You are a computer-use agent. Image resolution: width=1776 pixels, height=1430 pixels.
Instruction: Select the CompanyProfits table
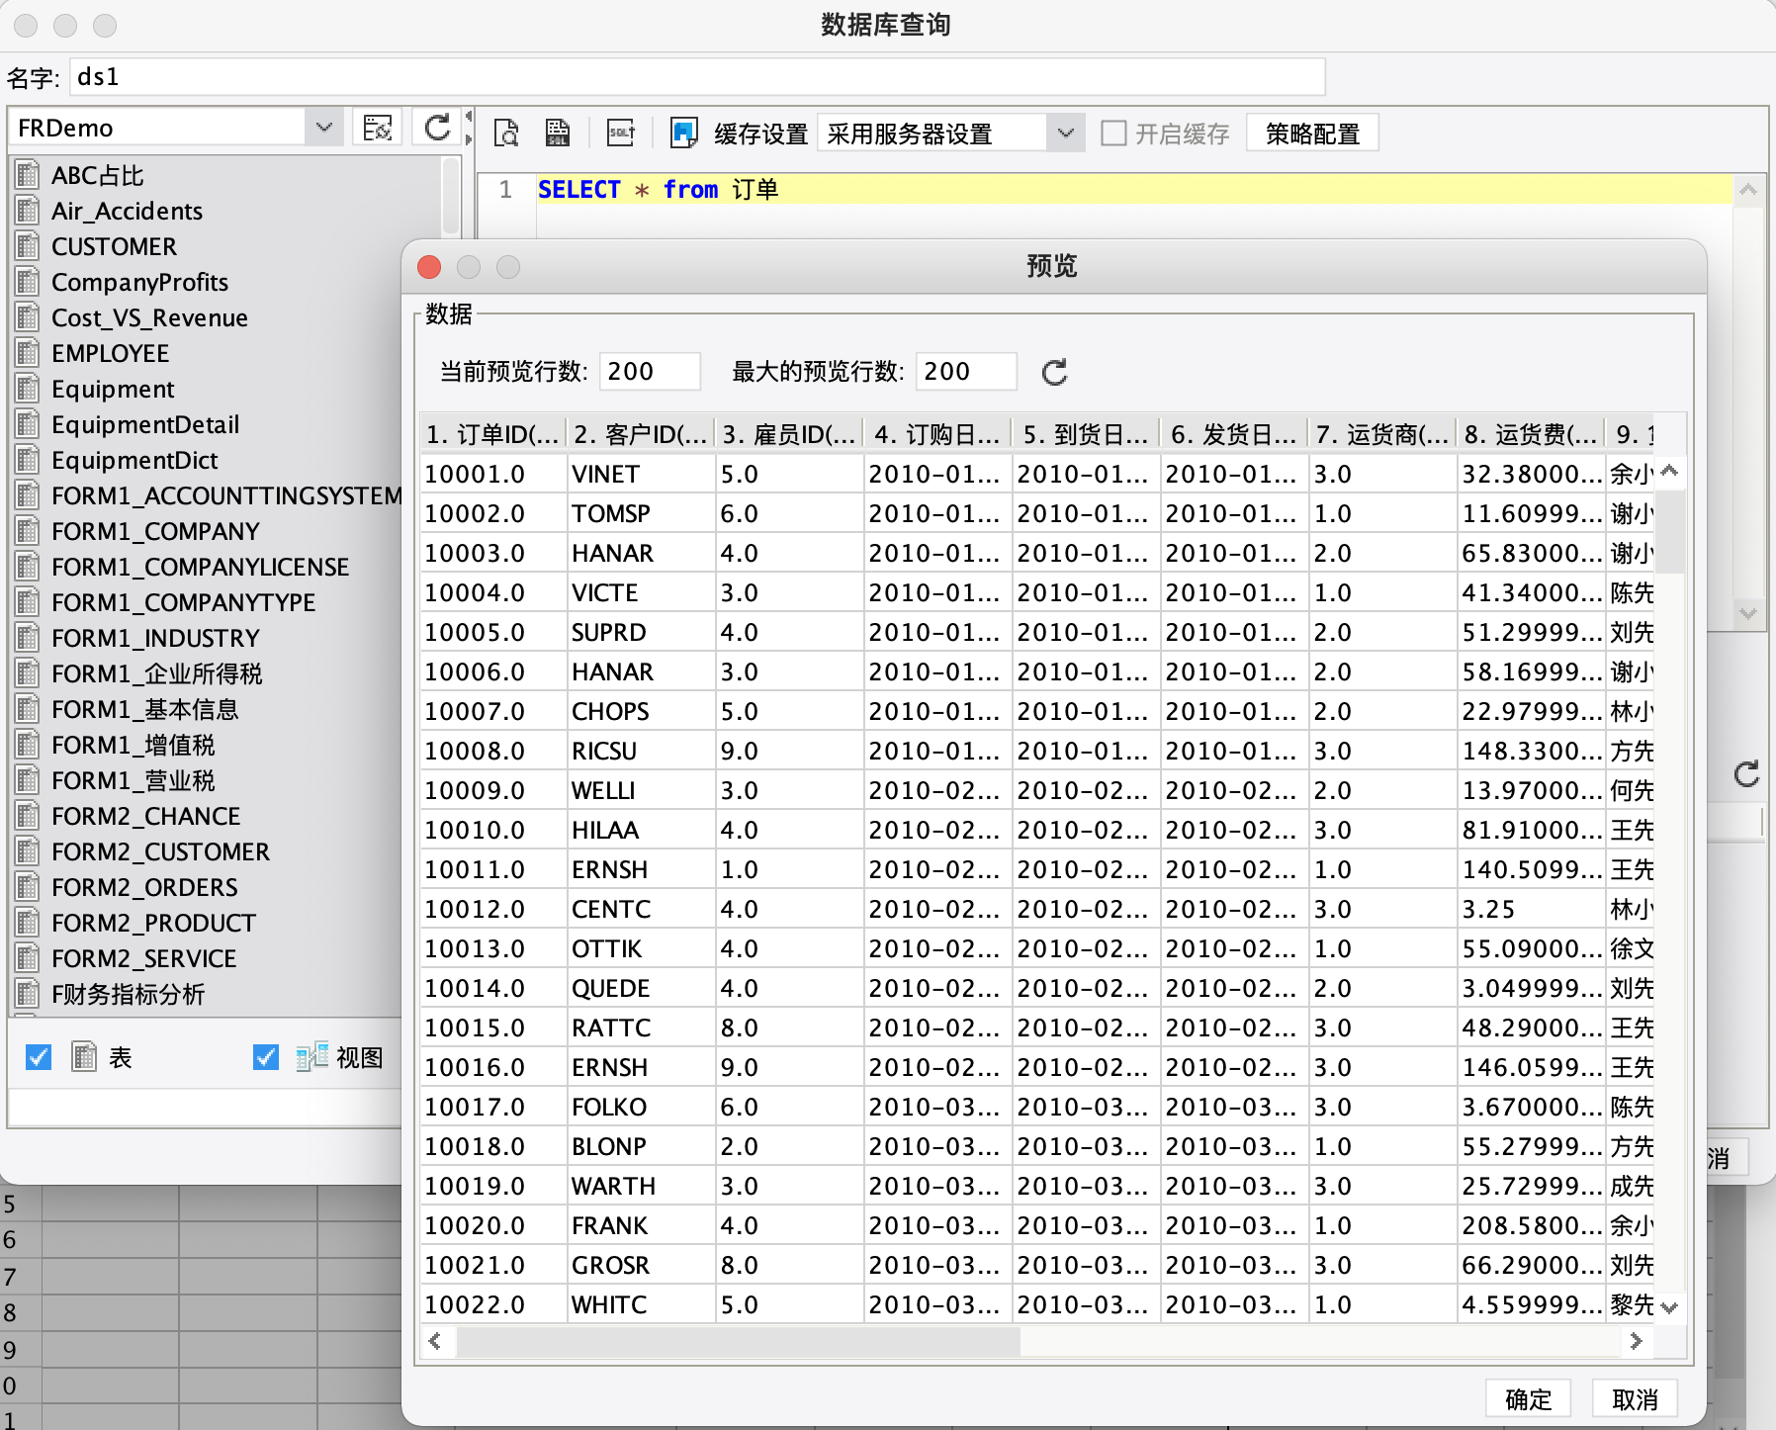click(139, 282)
